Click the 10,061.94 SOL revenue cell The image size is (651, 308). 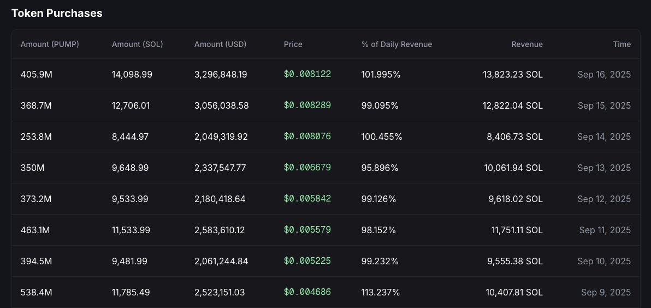coord(513,168)
